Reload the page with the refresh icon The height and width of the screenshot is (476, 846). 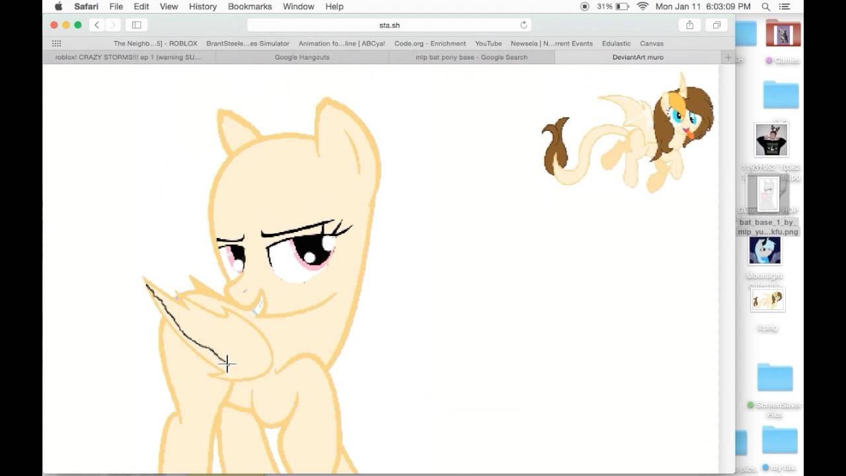pyautogui.click(x=523, y=25)
